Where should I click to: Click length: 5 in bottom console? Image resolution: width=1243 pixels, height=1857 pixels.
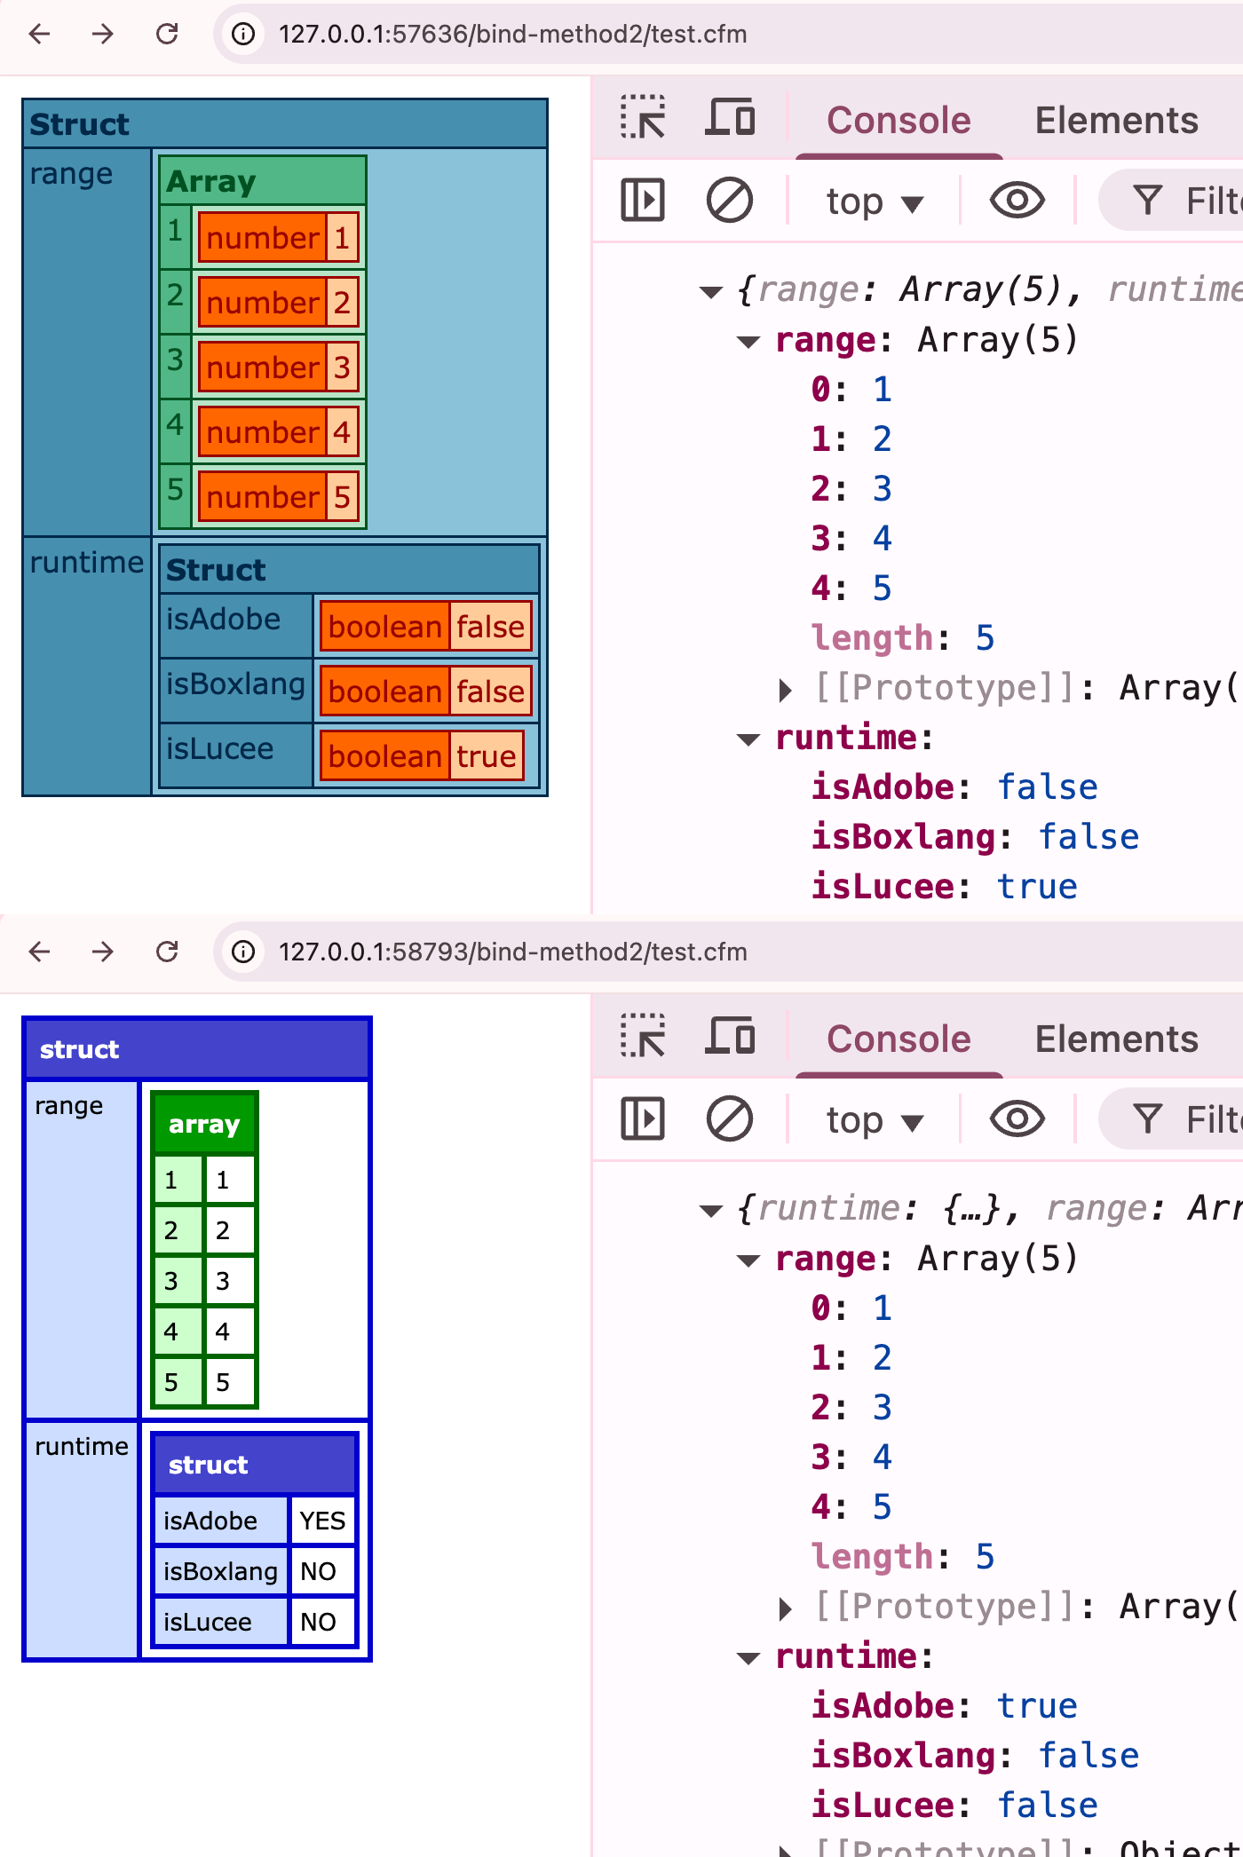point(903,1557)
